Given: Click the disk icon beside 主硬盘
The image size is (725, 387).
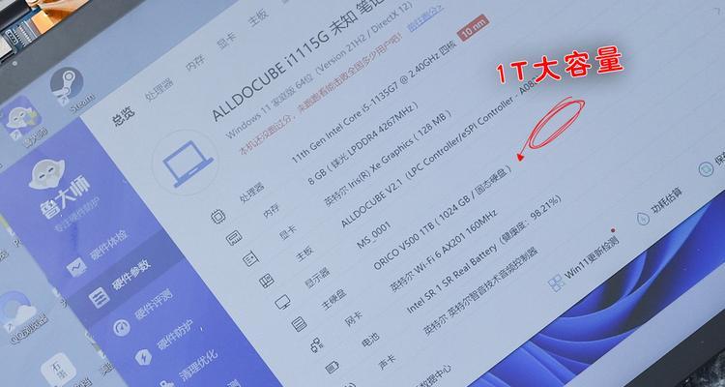Looking at the screenshot, I should pyautogui.click(x=299, y=323).
